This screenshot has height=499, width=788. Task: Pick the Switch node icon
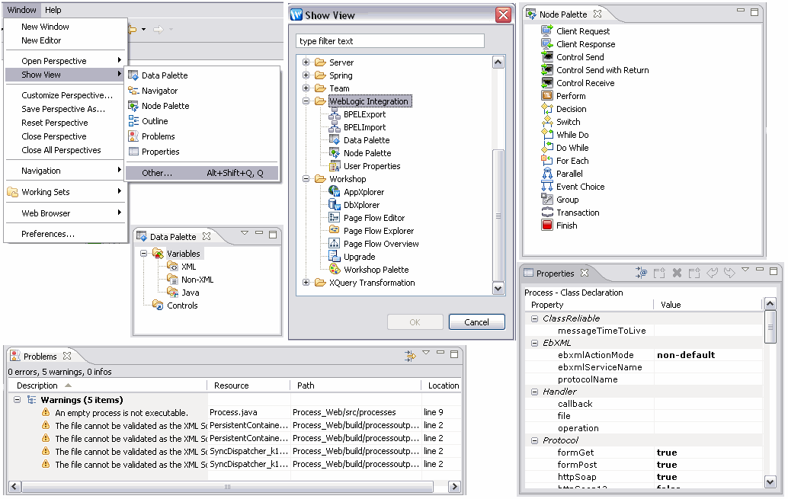coord(546,122)
